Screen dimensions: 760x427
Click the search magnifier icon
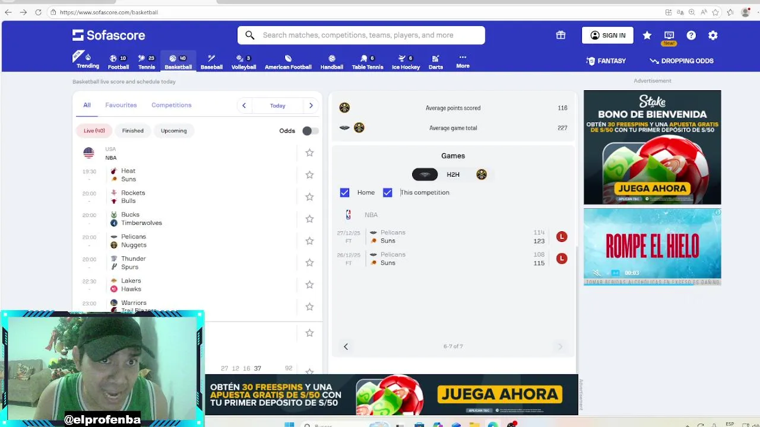tap(250, 35)
